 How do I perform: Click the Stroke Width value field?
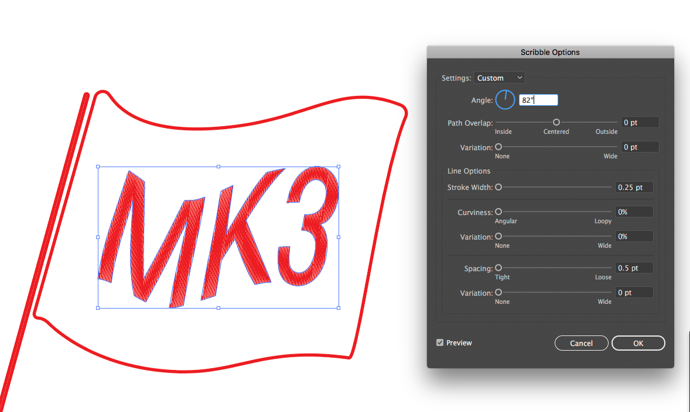tap(634, 187)
